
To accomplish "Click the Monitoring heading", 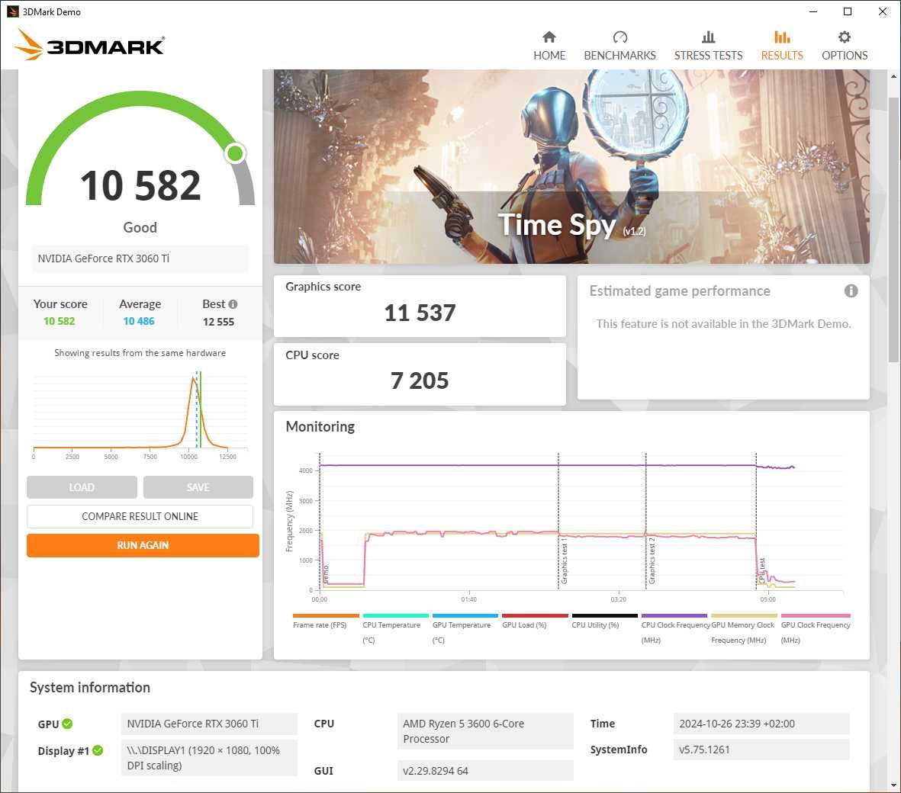I will pyautogui.click(x=320, y=427).
